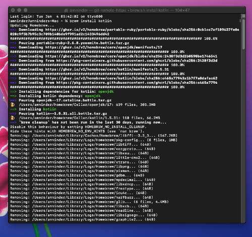This screenshot has width=252, height=237.
Task: Click the Removing libxdmcp logs line
Action: 82,184
